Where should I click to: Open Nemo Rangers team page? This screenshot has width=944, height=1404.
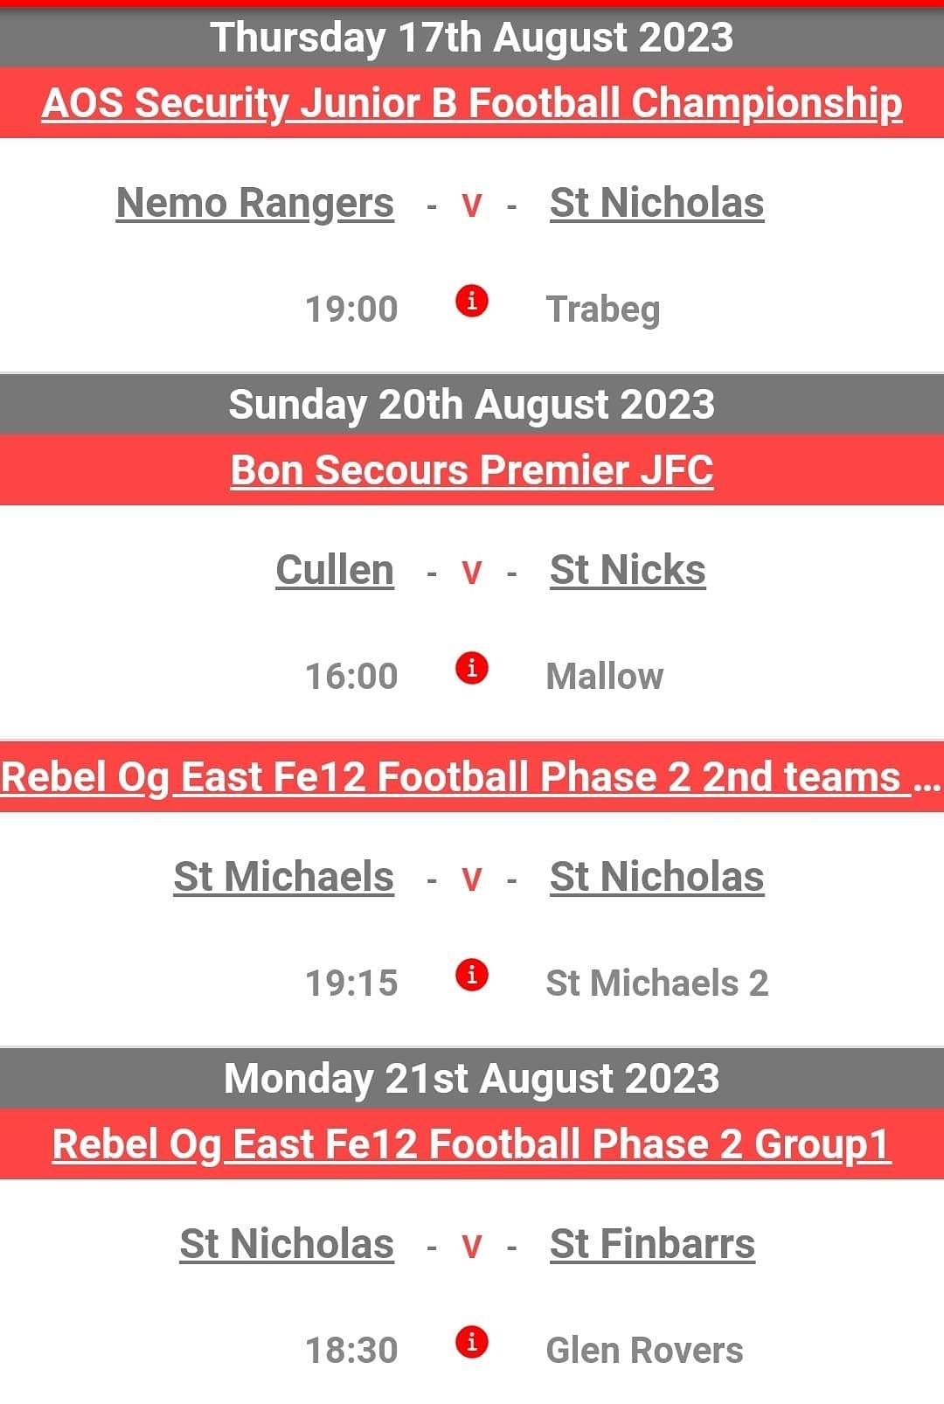pos(255,204)
